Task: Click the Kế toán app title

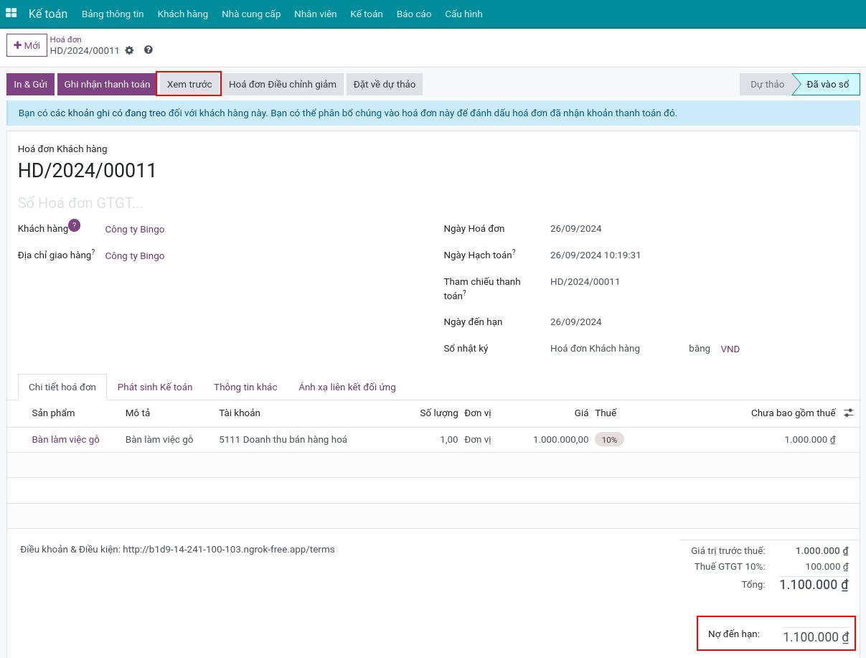Action: click(x=48, y=14)
